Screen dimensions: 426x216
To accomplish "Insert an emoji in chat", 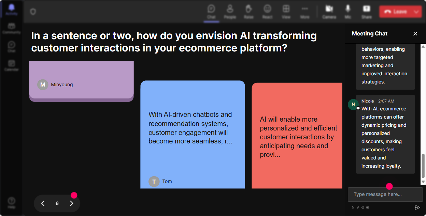I will (363, 207).
